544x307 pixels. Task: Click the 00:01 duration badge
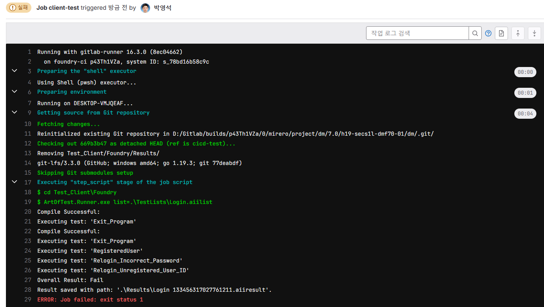click(x=525, y=93)
